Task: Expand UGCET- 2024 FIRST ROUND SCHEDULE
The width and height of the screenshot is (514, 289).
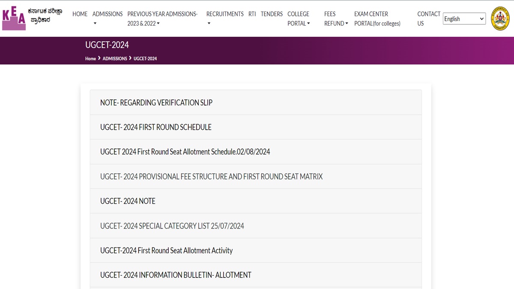Action: click(256, 127)
